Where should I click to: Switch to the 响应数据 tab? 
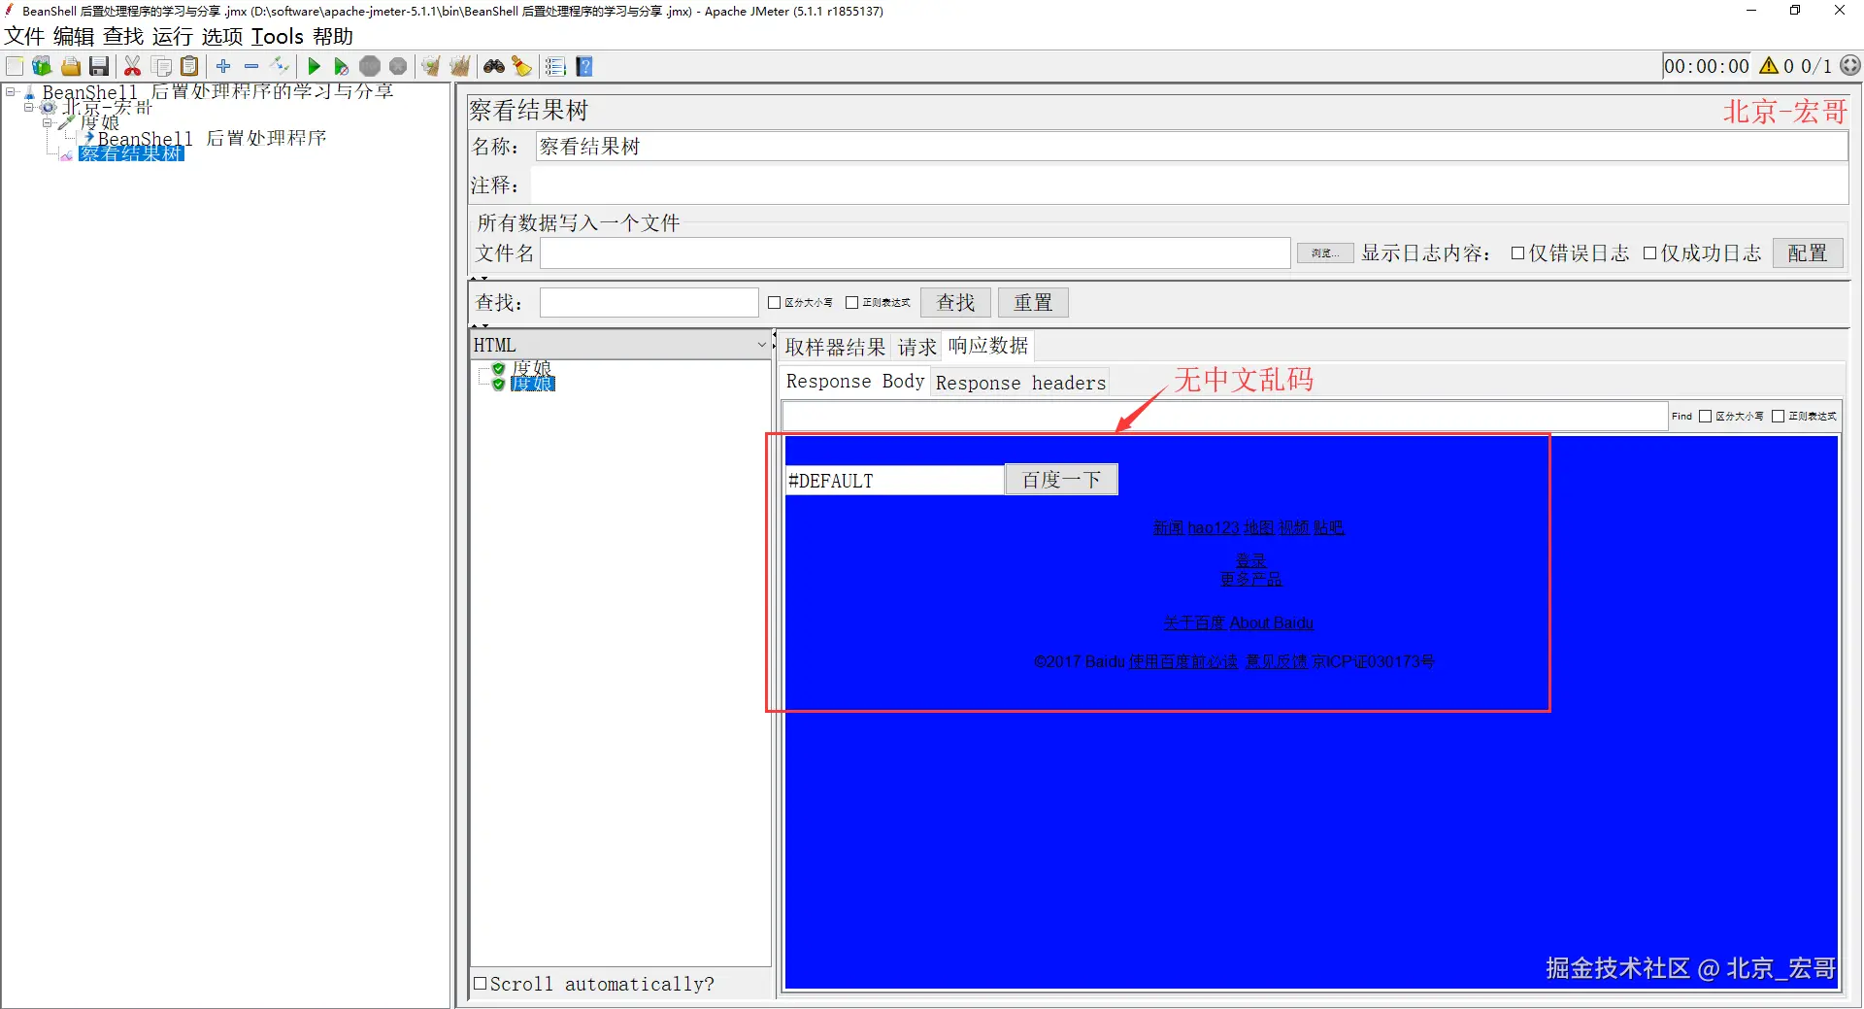coord(988,346)
